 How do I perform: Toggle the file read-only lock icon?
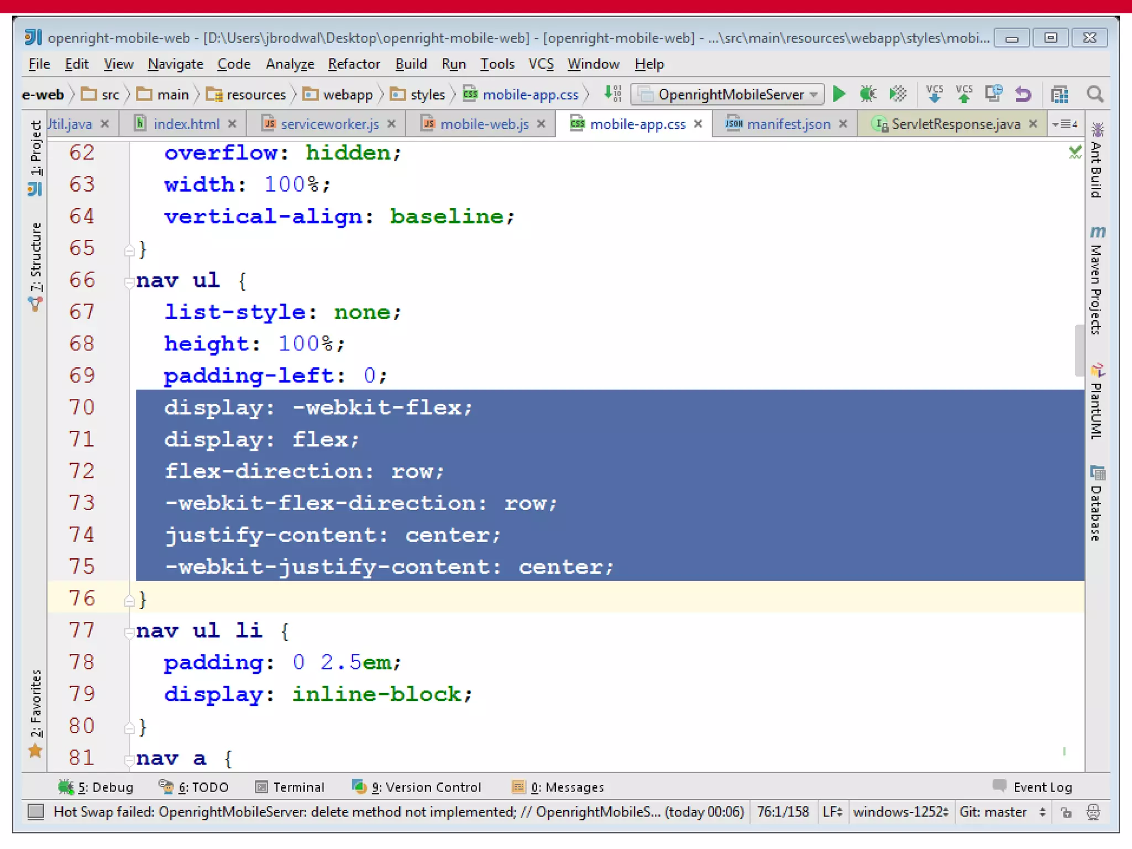[1066, 812]
